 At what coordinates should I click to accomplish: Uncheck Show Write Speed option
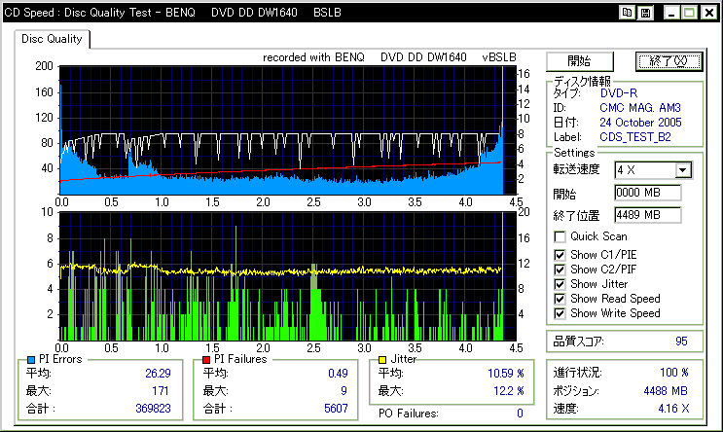(560, 313)
